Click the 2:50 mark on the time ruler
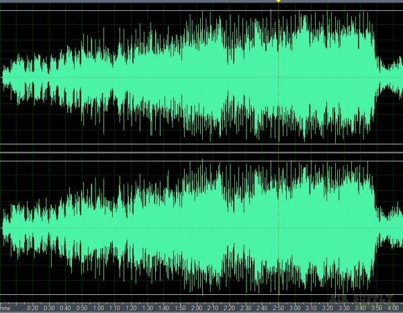This screenshot has width=403, height=313. point(278,308)
